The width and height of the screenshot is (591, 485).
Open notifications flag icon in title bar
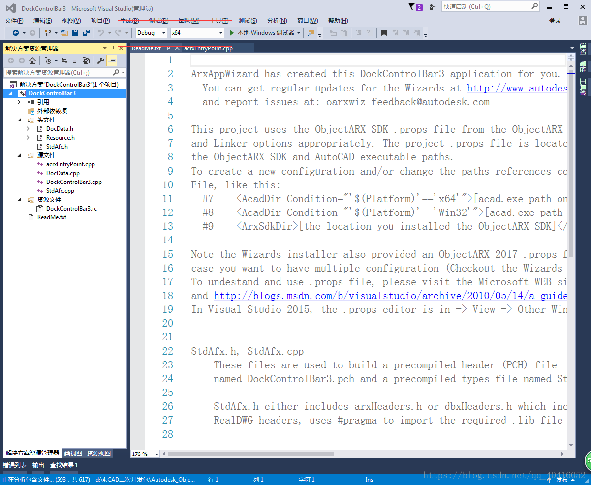(412, 7)
